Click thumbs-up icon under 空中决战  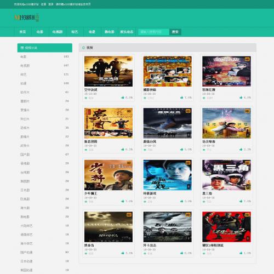point(123,98)
